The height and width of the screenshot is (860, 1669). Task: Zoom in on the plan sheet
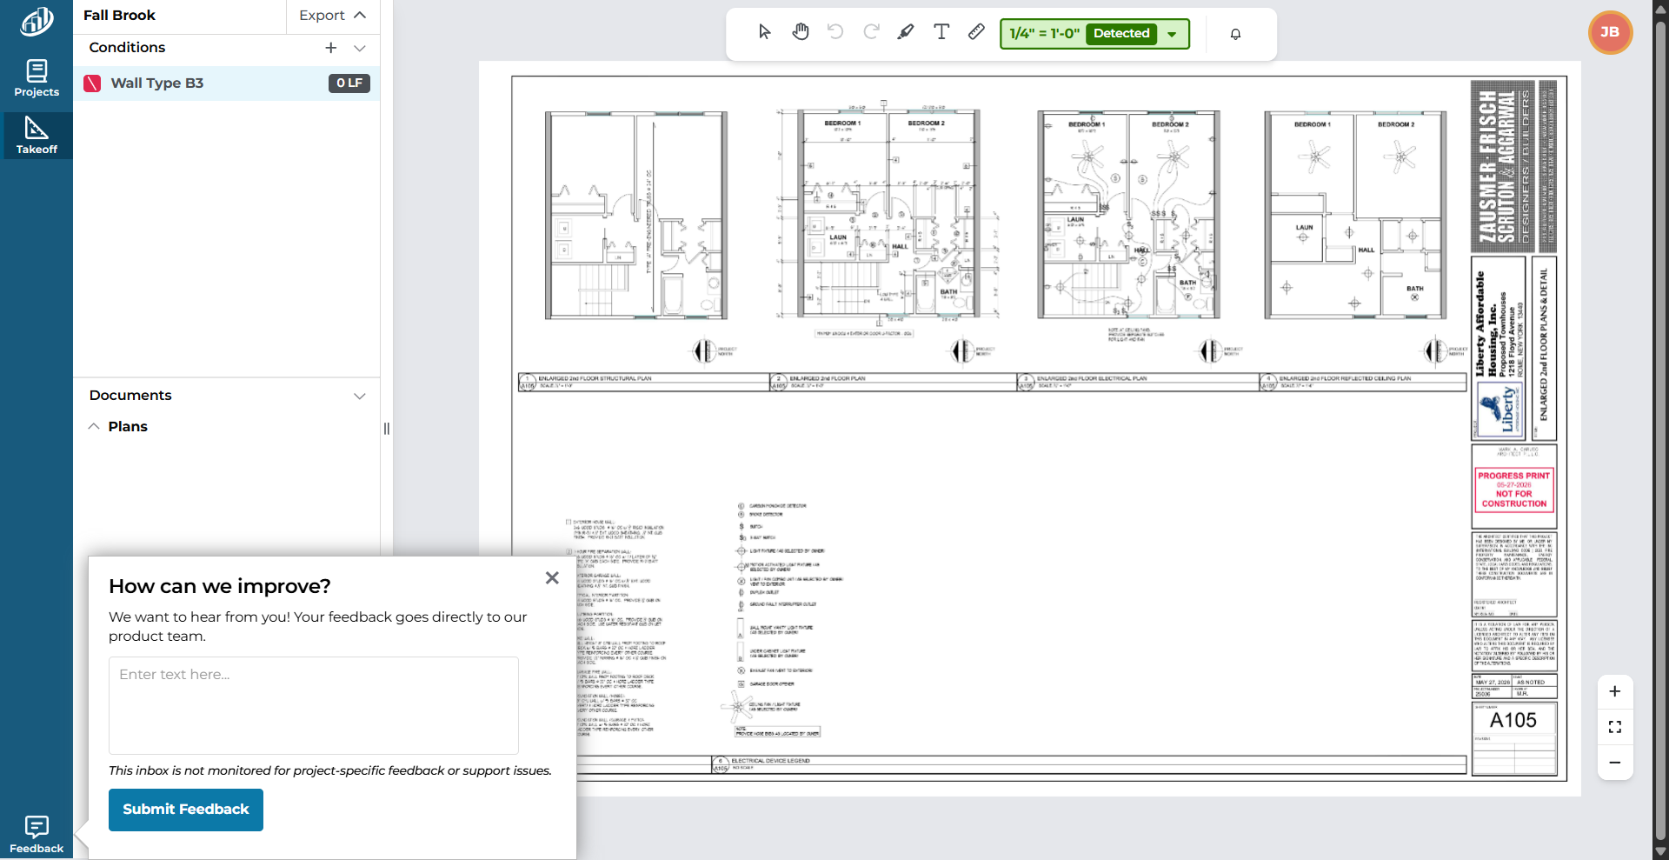click(x=1615, y=692)
